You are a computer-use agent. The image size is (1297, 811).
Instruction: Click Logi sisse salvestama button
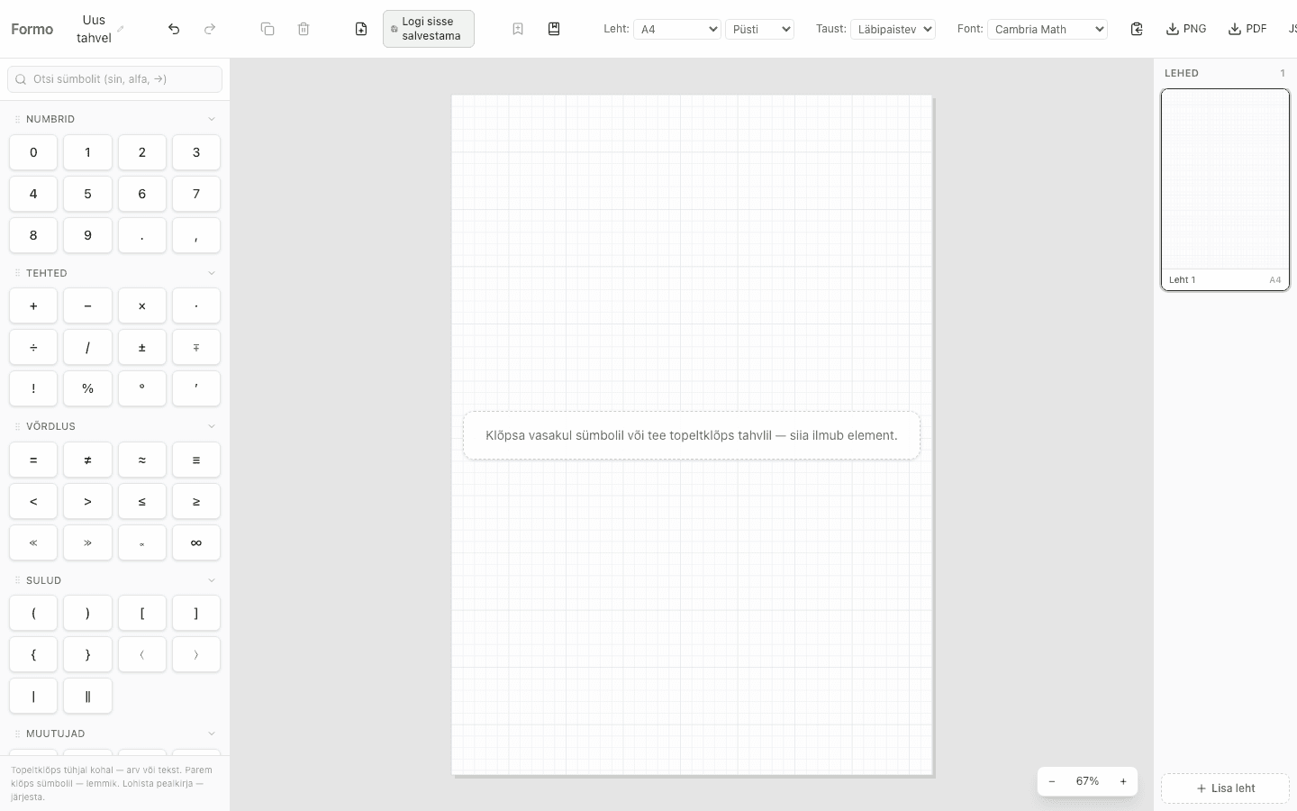[429, 29]
